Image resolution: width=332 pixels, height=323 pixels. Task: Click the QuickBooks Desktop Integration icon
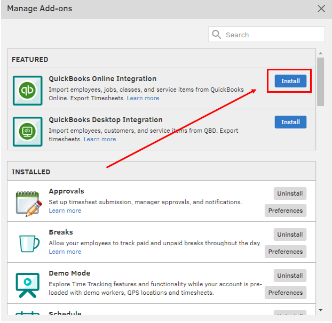point(28,132)
